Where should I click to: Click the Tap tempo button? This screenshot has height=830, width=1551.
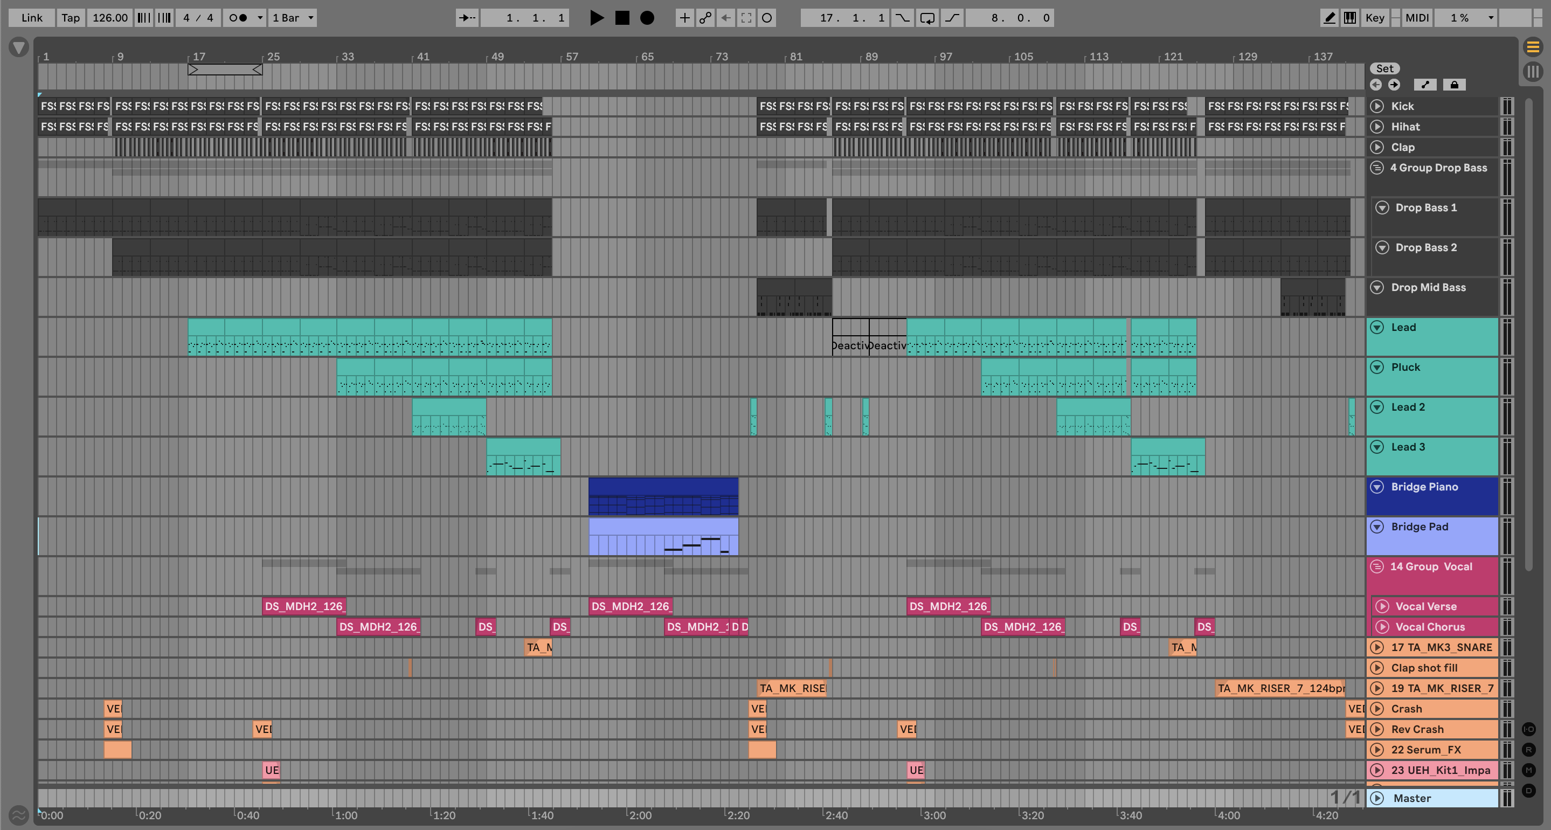click(71, 18)
